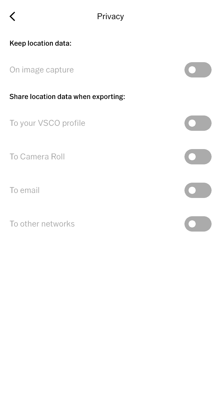The width and height of the screenshot is (221, 393).
Task: Tap the On image capture label
Action: [x=42, y=70]
